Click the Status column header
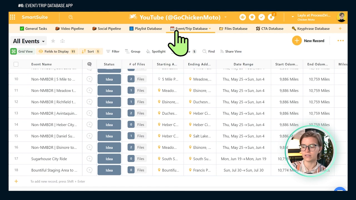The height and width of the screenshot is (200, 356). coord(109,64)
